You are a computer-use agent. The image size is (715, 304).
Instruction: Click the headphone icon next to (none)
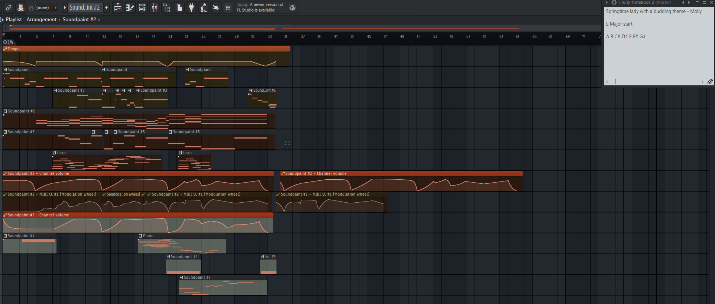[x=31, y=8]
